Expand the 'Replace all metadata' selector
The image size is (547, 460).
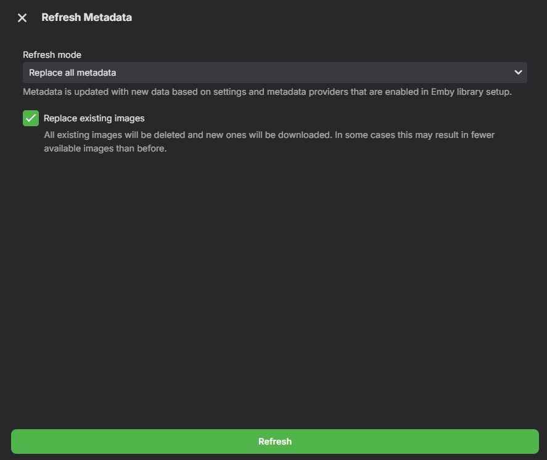coord(274,73)
